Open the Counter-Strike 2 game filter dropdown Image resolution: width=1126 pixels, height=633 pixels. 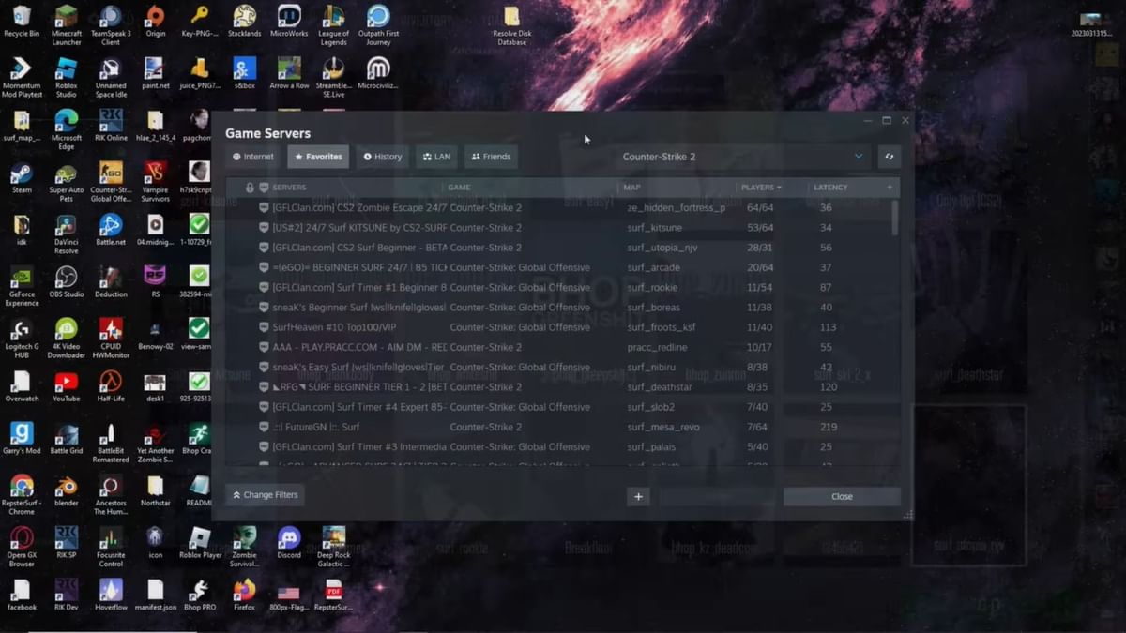[x=741, y=157]
